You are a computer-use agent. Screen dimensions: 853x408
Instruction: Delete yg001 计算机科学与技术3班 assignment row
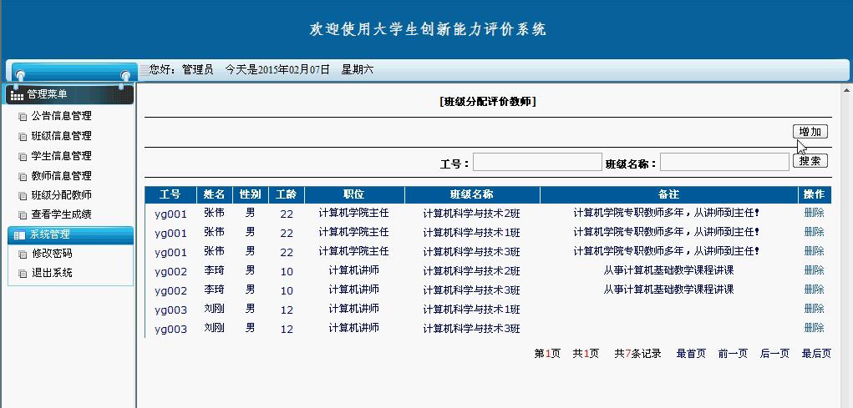point(814,251)
